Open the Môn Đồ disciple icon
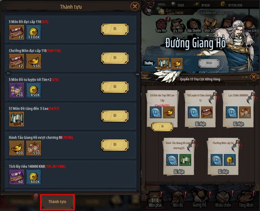260x211 pixels. click(x=178, y=199)
